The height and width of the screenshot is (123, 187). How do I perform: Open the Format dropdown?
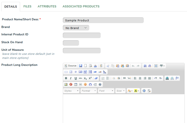click(x=89, y=91)
